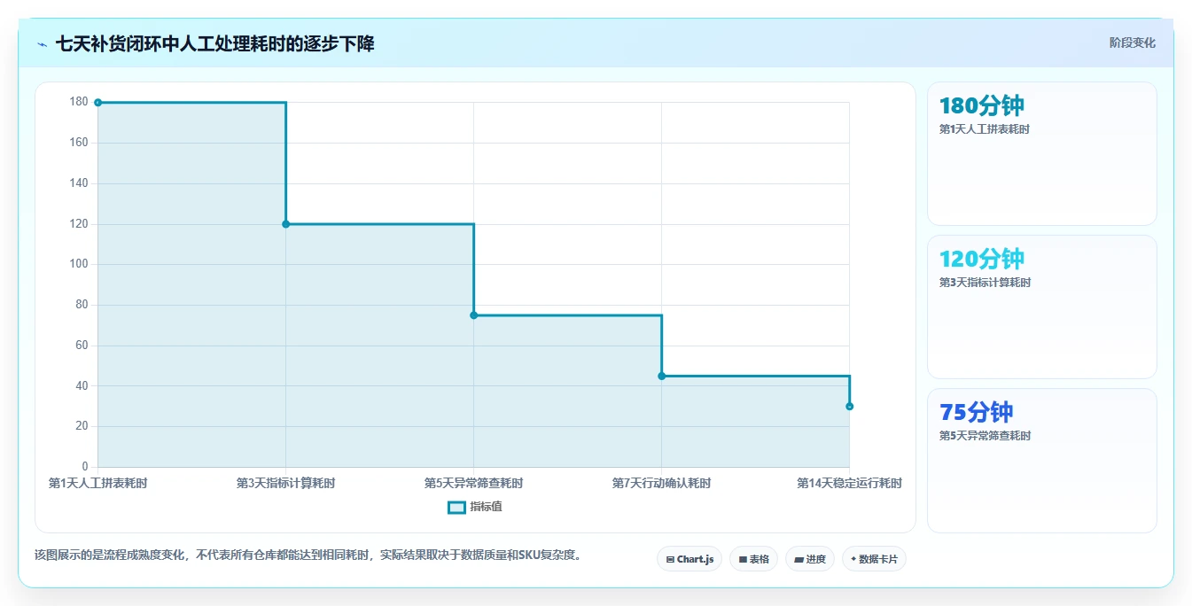Click the data point at value 45
1192x606 pixels.
tap(661, 376)
